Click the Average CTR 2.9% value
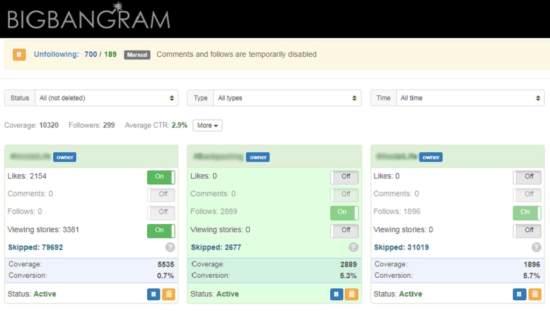Screen dimensions: 550x311 179,125
